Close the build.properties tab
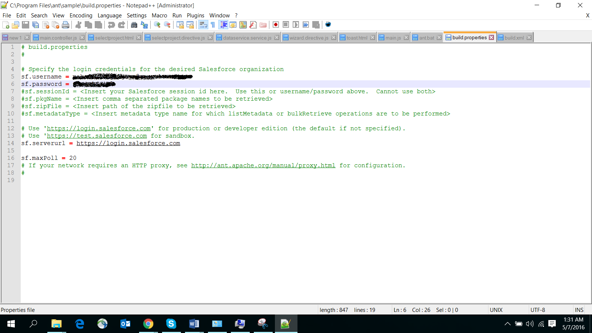The width and height of the screenshot is (592, 333). click(491, 37)
